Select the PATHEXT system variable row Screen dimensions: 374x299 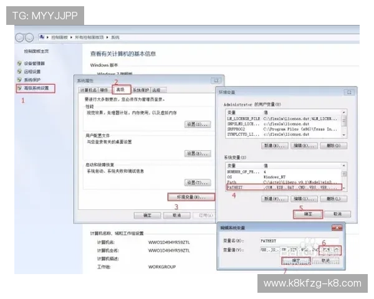pyautogui.click(x=284, y=187)
